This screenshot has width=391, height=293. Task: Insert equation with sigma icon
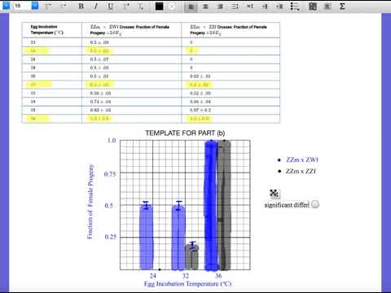pos(342,7)
